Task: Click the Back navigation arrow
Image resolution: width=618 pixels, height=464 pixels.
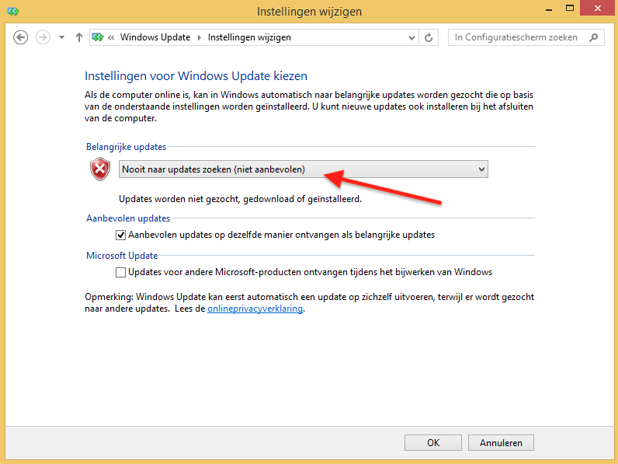Action: (x=21, y=37)
